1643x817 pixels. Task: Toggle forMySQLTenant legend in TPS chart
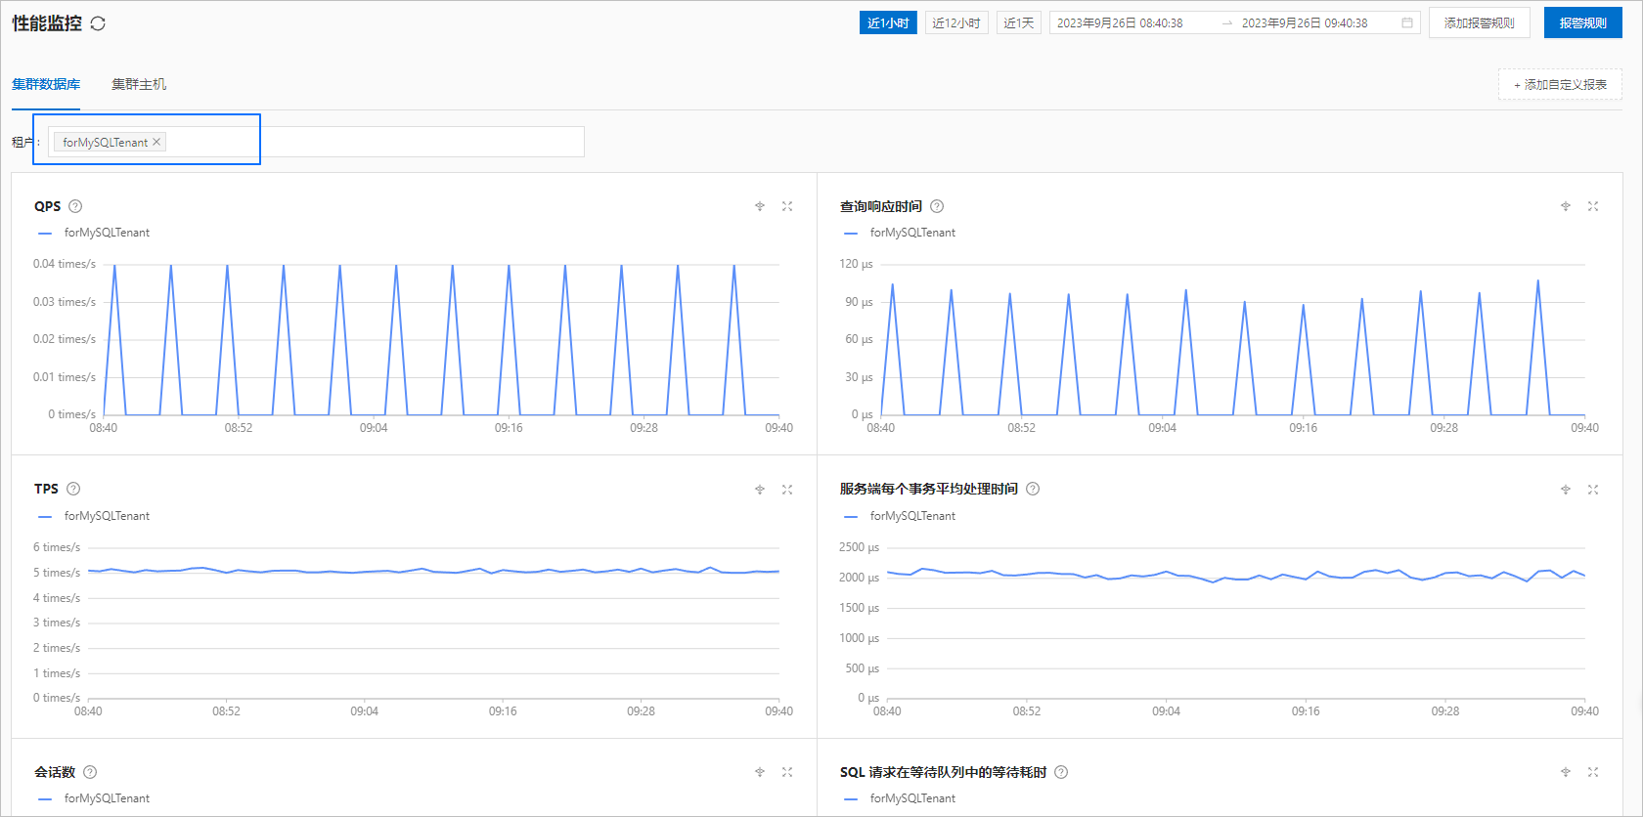click(94, 516)
